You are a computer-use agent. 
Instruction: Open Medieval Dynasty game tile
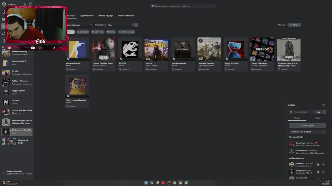(209, 55)
